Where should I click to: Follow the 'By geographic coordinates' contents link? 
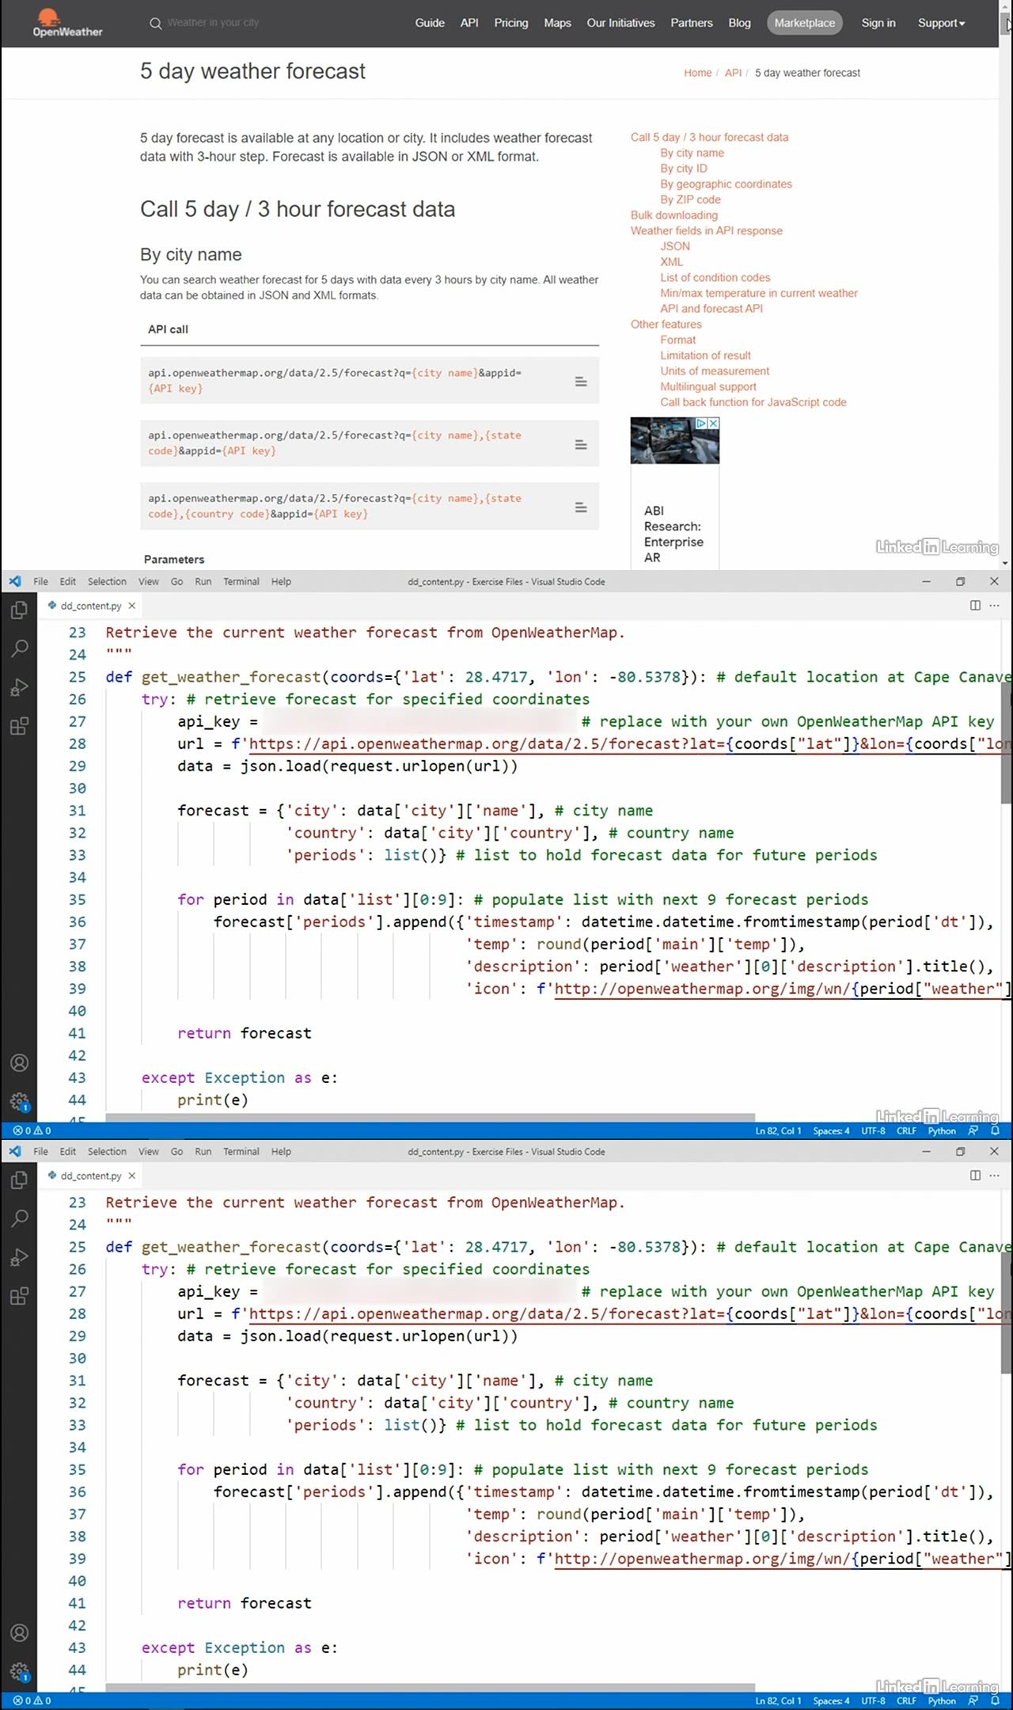(726, 184)
